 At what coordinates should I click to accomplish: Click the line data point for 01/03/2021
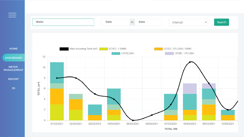57,78
